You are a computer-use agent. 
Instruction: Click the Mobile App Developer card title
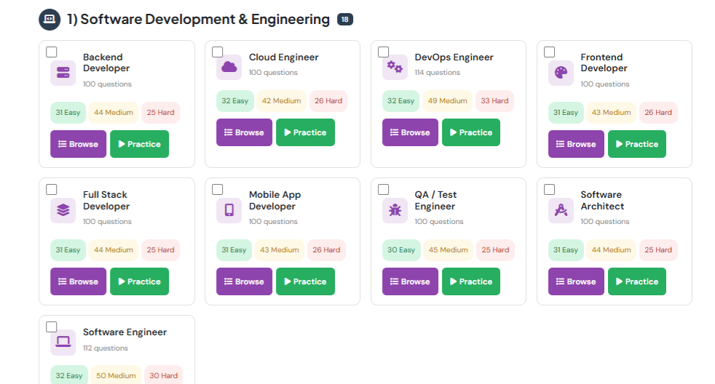pos(275,201)
